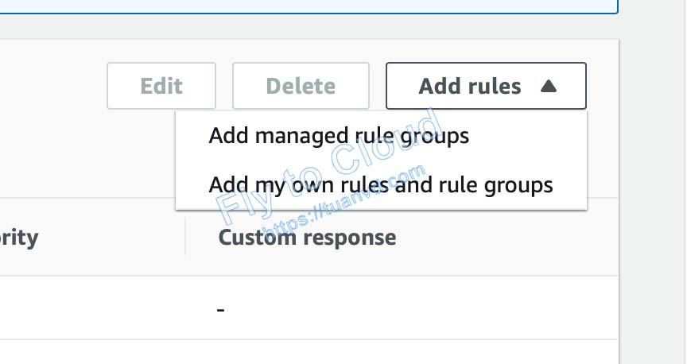
Task: Click the triangle arrow on Add rules
Action: coord(548,86)
